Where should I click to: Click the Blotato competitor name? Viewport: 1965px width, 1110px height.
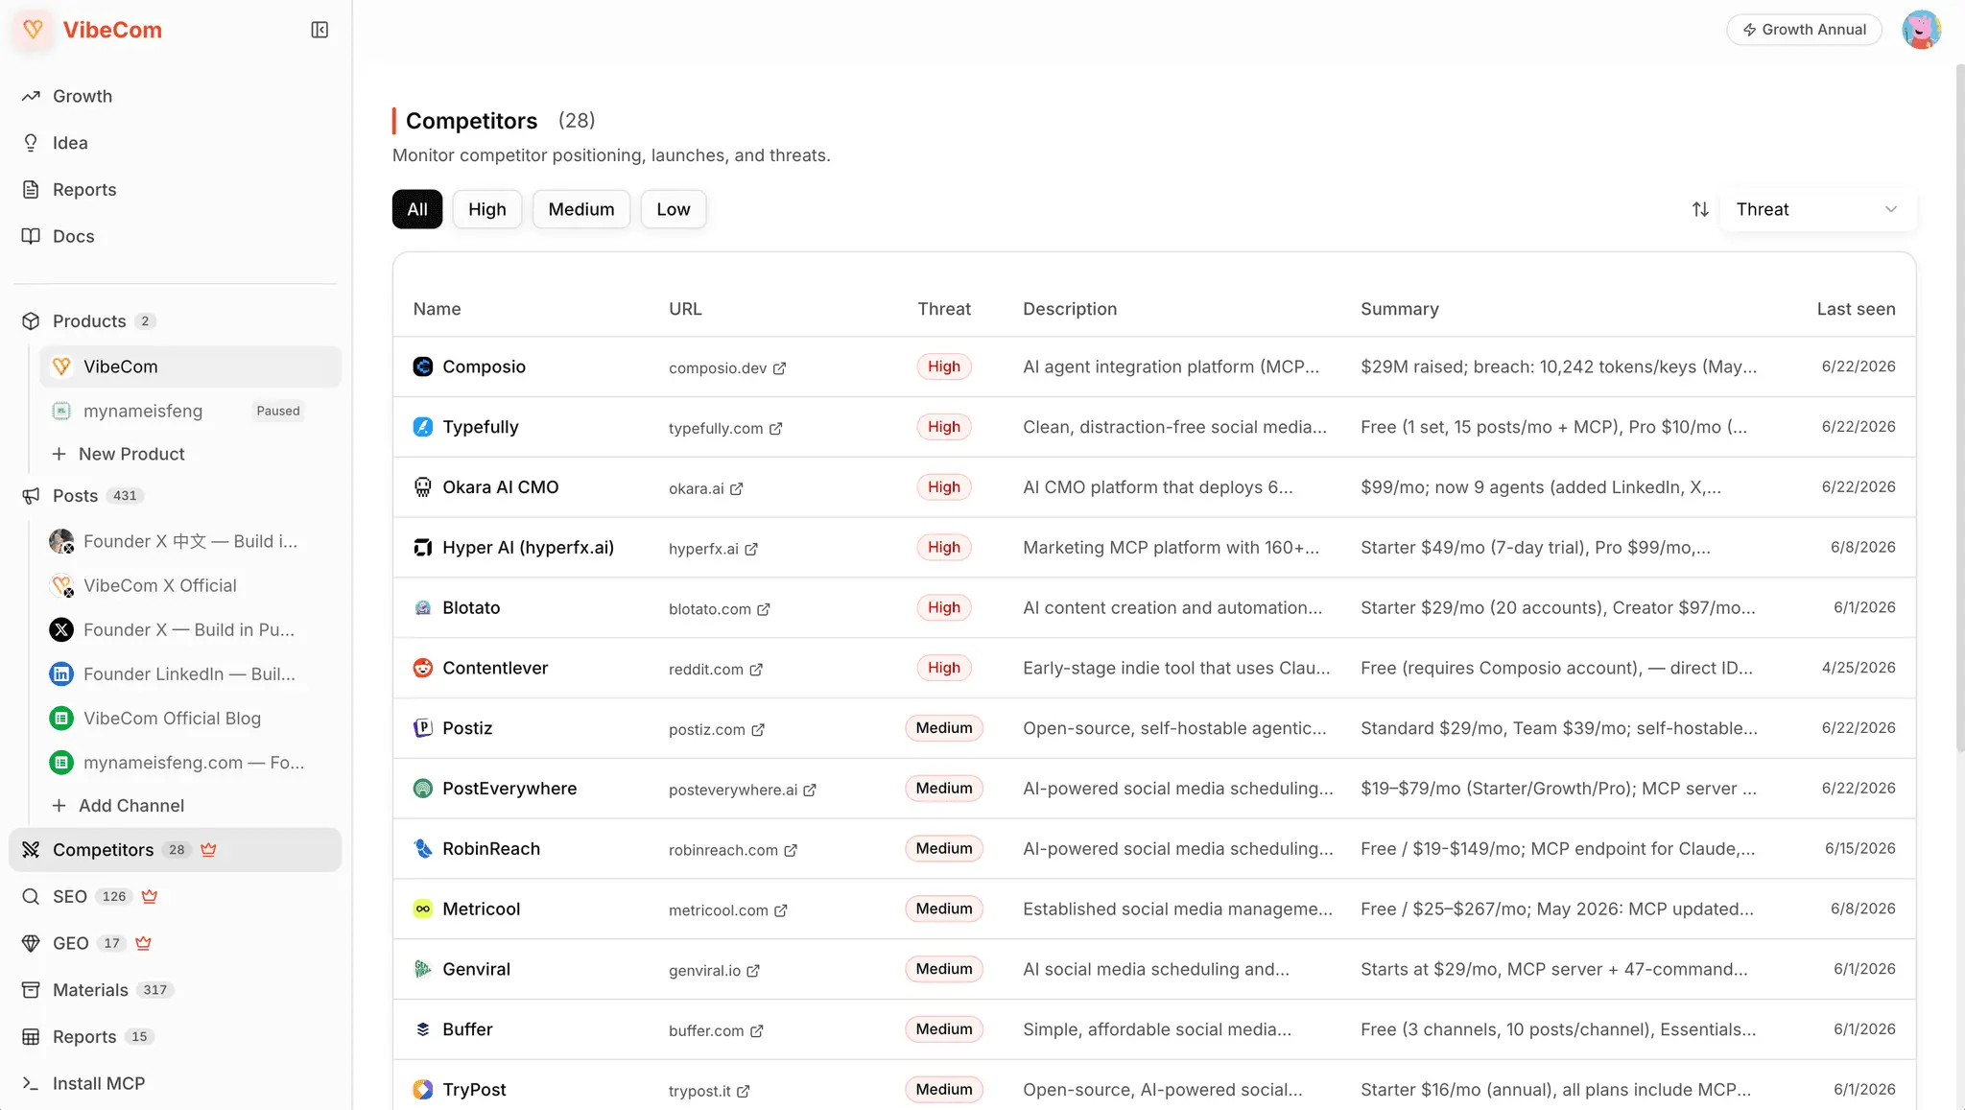pos(471,608)
